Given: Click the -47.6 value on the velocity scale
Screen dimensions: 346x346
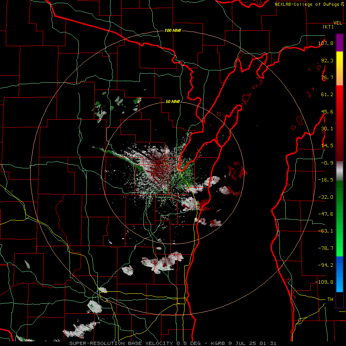Looking at the screenshot, I should pyautogui.click(x=326, y=214).
